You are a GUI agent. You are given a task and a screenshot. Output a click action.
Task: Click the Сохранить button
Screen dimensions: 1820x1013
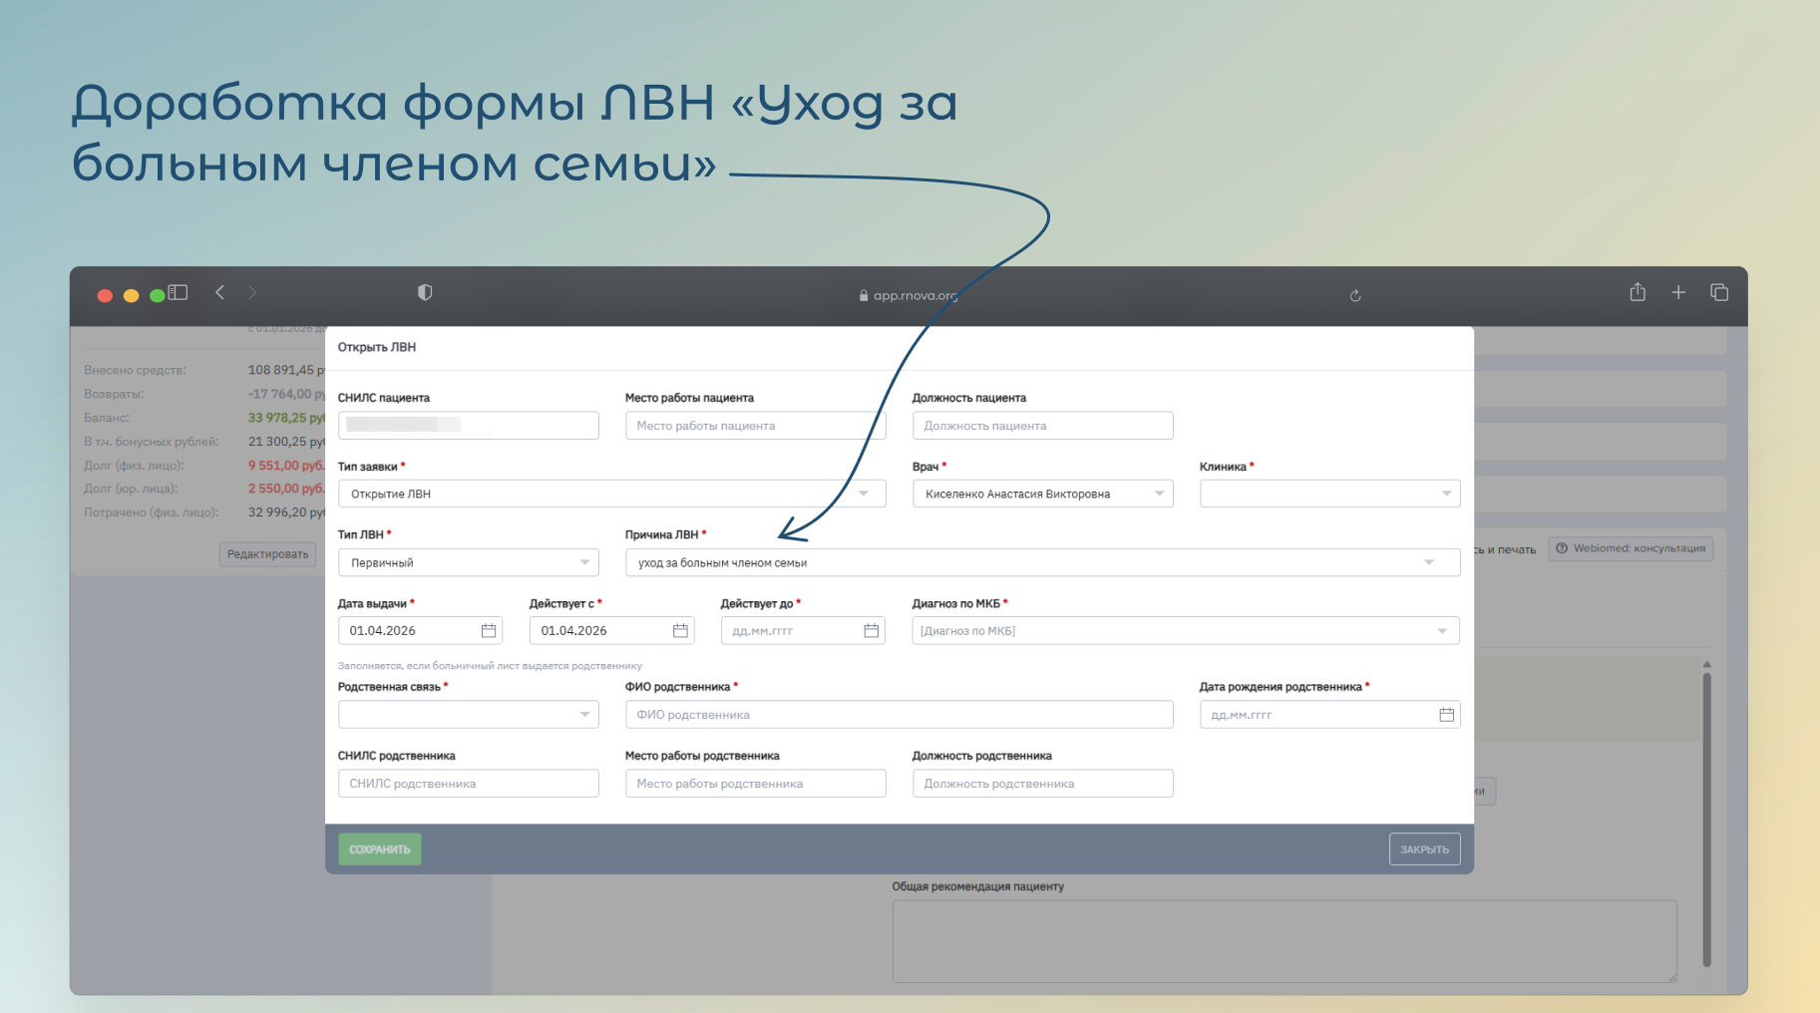point(379,849)
